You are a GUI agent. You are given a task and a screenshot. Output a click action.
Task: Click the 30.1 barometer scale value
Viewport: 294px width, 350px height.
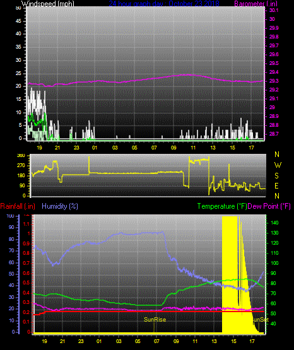[274, 10]
